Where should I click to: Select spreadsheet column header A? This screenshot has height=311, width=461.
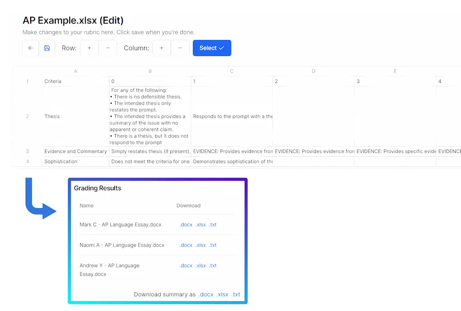tap(76, 71)
